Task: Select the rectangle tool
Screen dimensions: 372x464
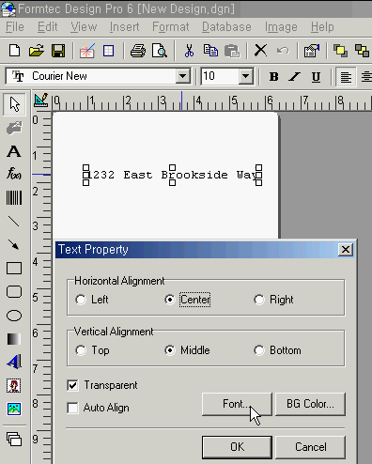Action: [14, 269]
